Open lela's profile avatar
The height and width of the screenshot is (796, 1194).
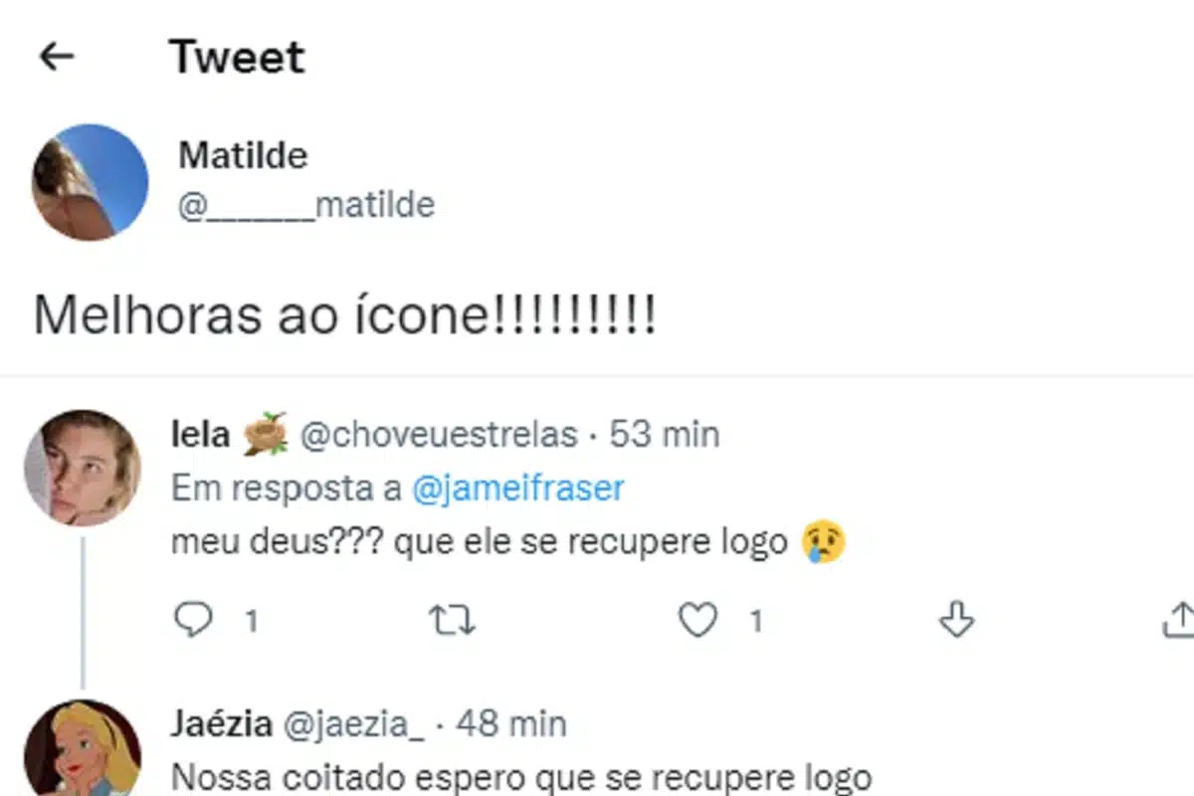(x=83, y=467)
